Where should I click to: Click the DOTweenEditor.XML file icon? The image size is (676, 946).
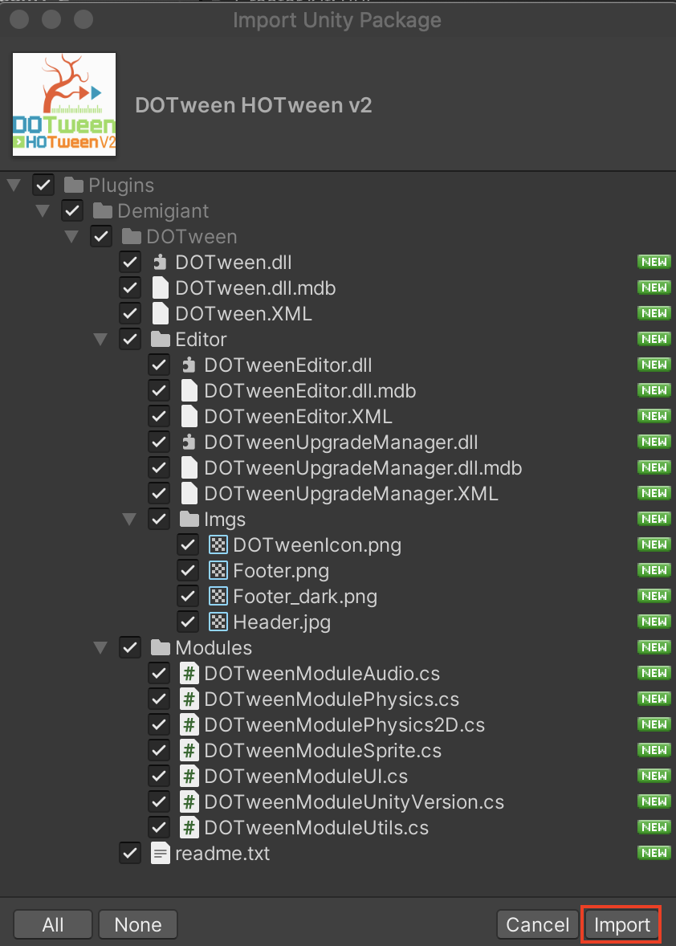[189, 416]
